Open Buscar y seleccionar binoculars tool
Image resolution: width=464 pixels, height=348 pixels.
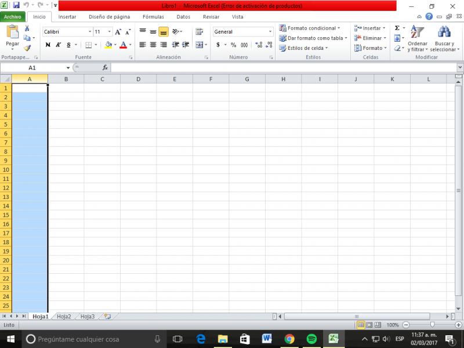click(x=444, y=38)
